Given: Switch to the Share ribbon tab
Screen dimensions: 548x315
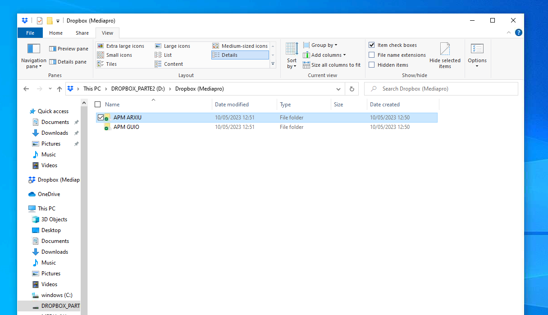Looking at the screenshot, I should (x=82, y=33).
